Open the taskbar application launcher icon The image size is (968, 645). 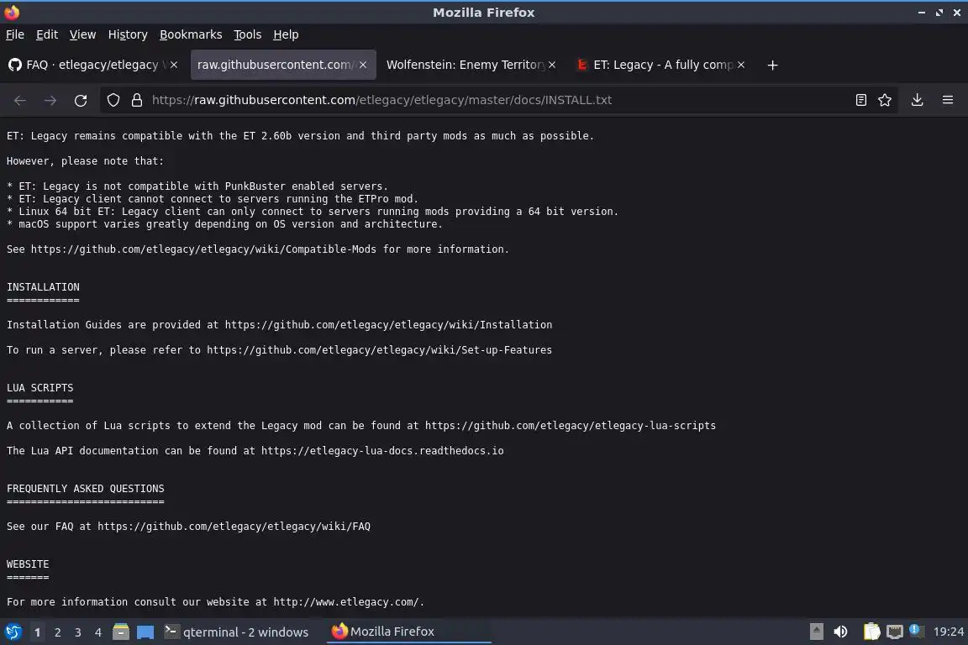(13, 632)
